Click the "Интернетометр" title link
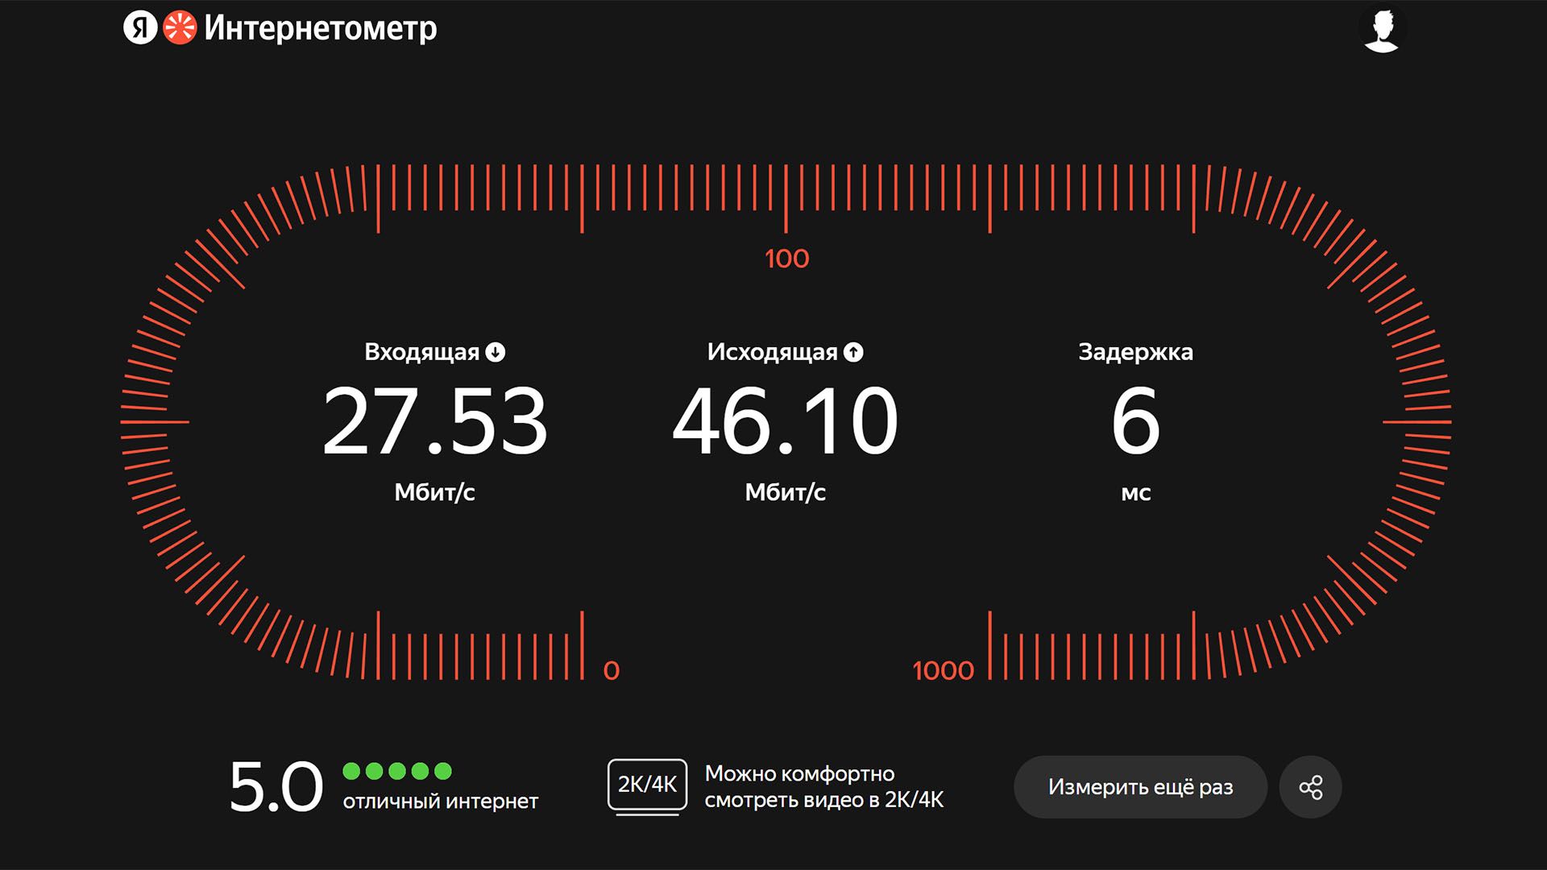 (320, 29)
